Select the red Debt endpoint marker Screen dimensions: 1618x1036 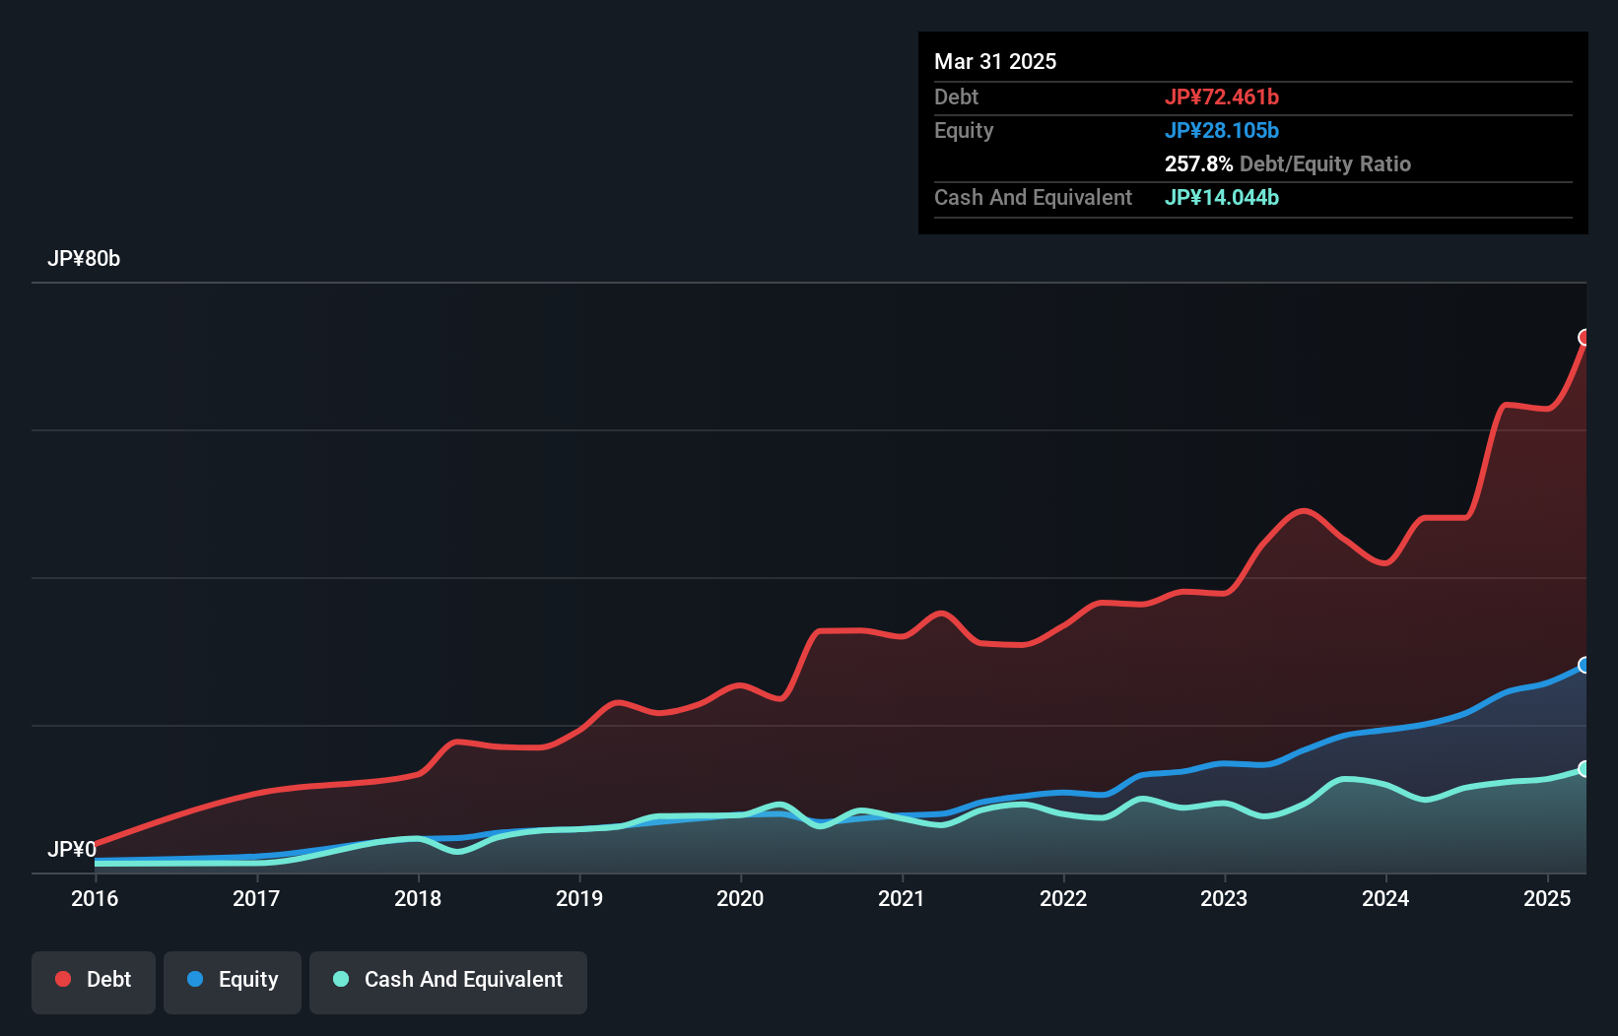point(1584,338)
